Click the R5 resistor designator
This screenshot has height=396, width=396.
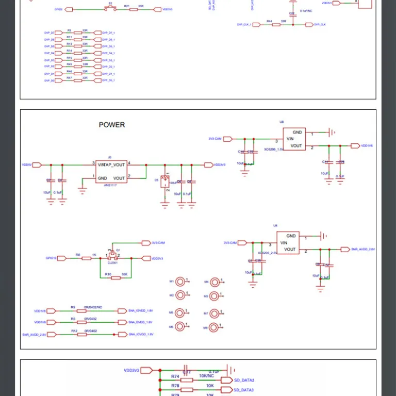coord(73,319)
